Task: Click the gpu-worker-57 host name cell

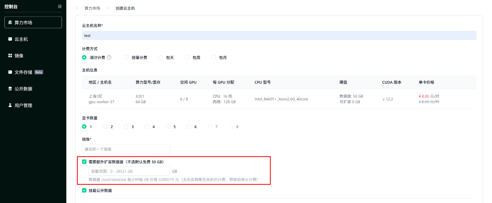Action: click(101, 102)
